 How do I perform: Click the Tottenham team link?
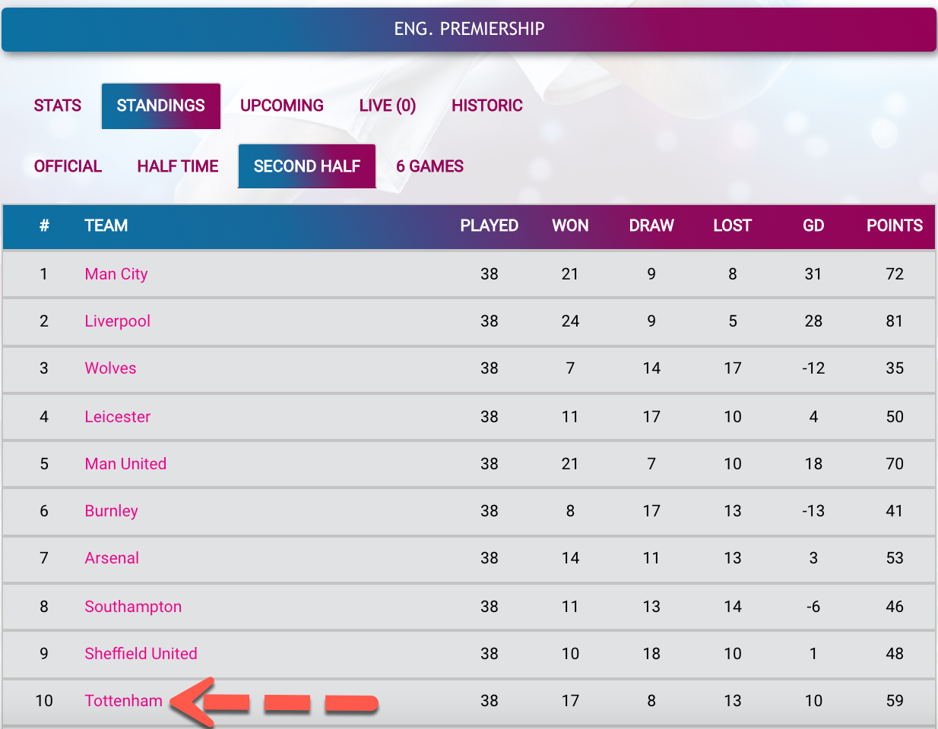(124, 701)
